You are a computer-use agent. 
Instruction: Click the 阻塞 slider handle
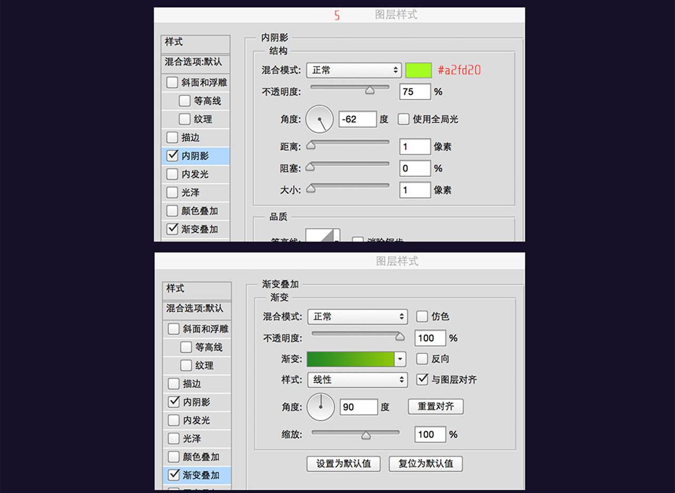tap(310, 167)
